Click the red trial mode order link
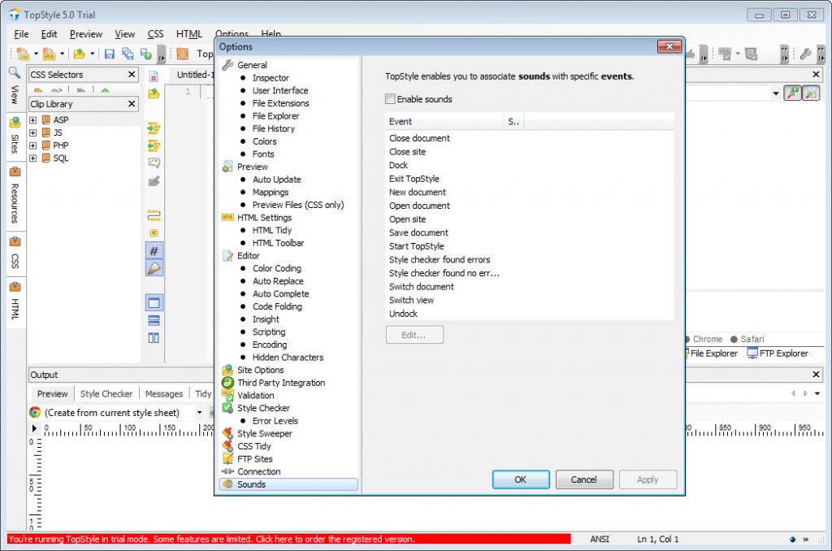 pos(289,539)
